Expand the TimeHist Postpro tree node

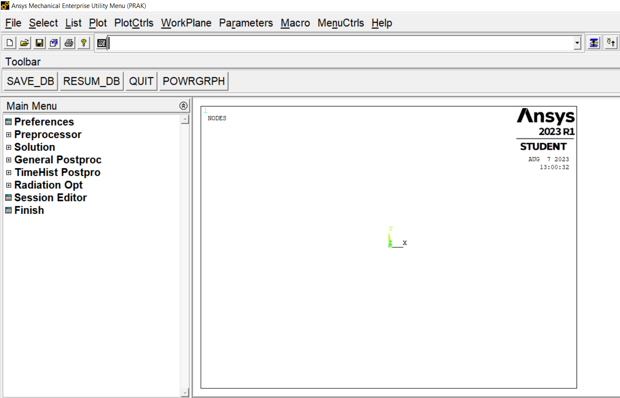8,173
